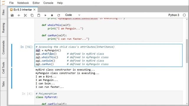Select the Ex 6.3 Inheritar notebook tab
189x106 pixels.
click(23, 10)
